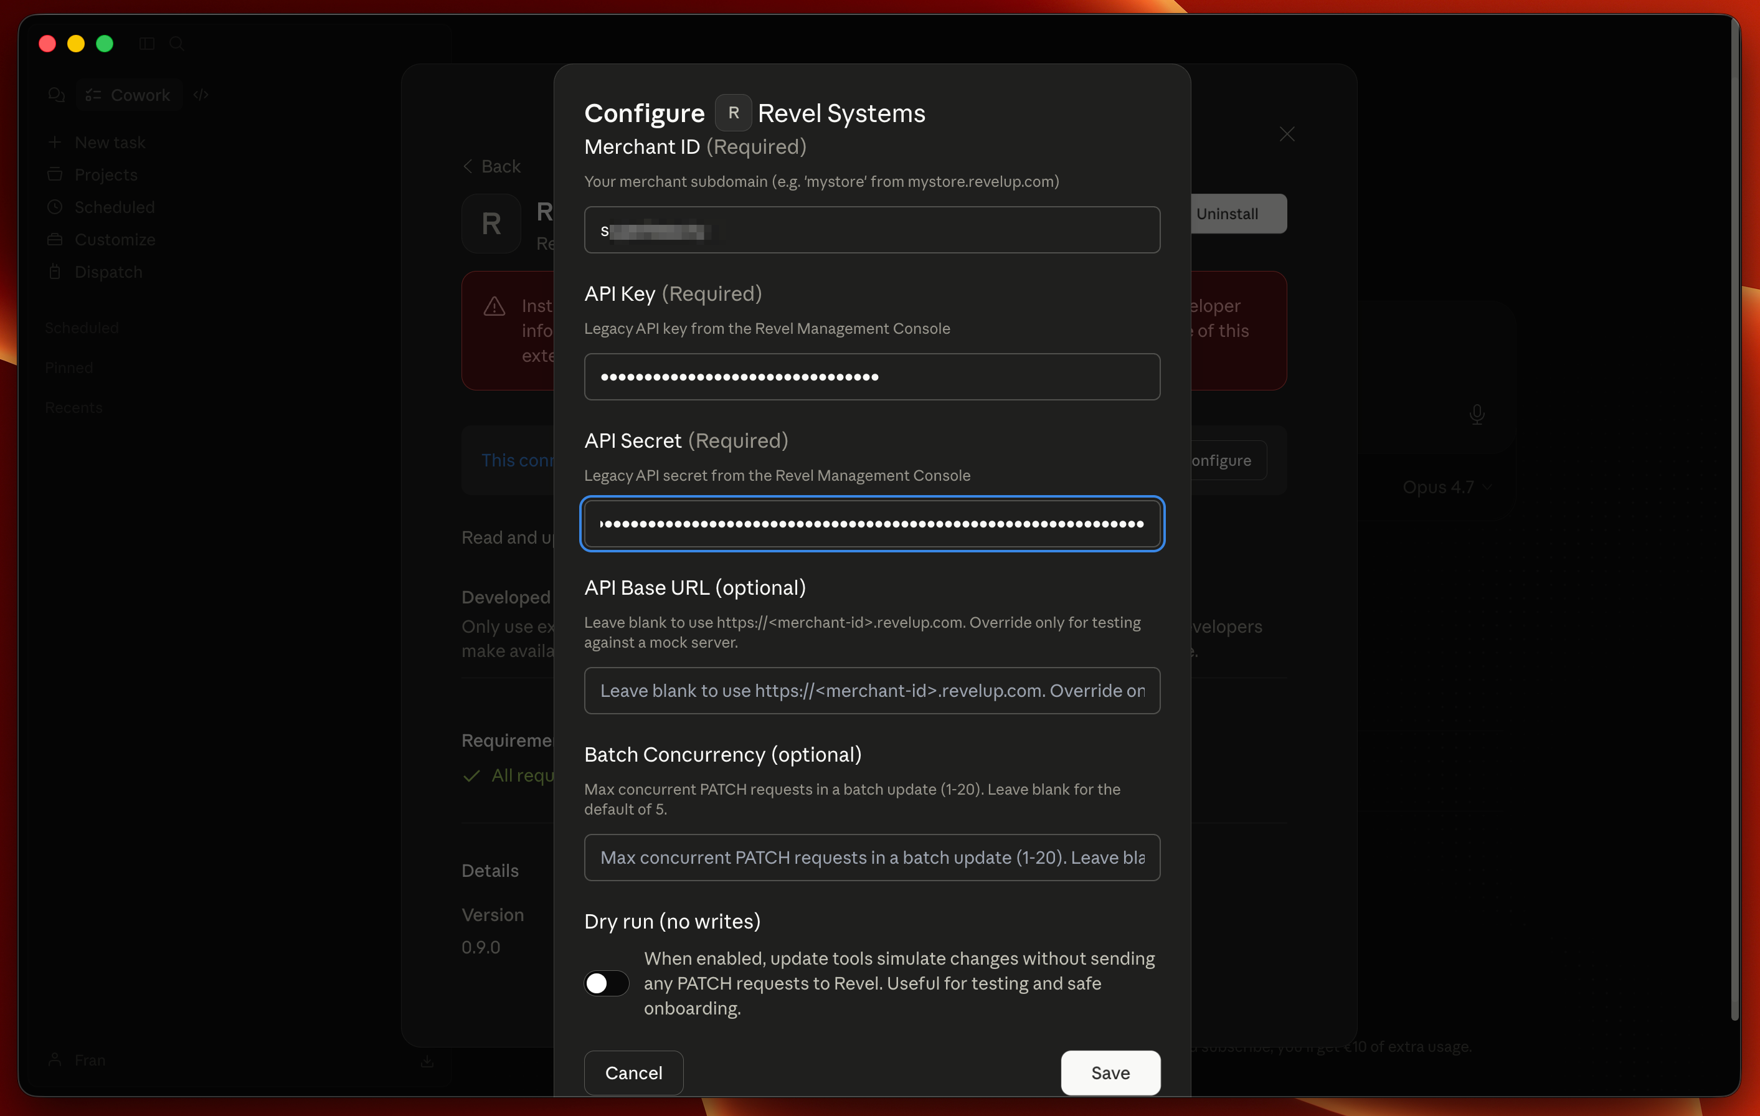1760x1116 pixels.
Task: Select the Cowork tab
Action: 129,95
